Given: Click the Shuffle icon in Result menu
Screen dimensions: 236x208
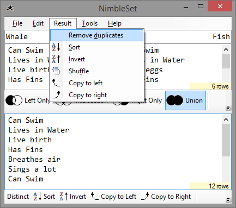Looking at the screenshot, I should pos(56,71).
